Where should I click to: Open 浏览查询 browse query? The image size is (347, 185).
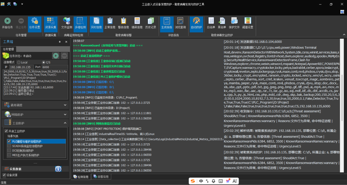[180, 23]
